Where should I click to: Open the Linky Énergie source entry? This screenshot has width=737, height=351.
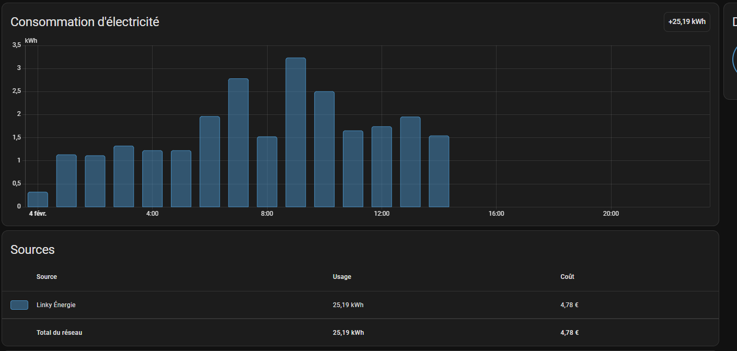tap(56, 305)
